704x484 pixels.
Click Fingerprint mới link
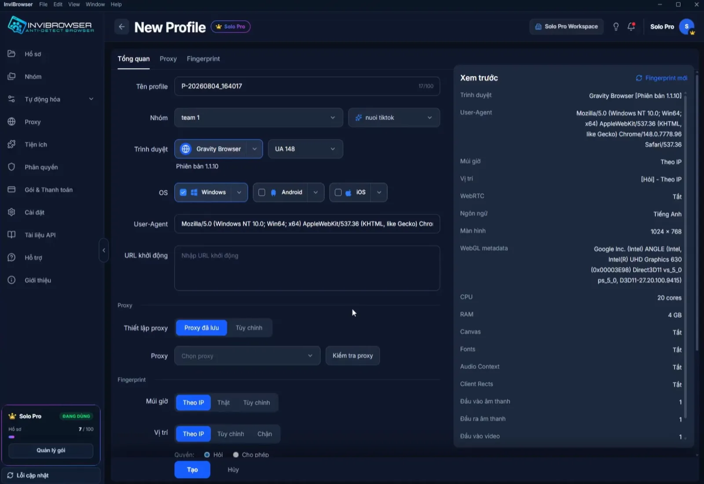coord(661,78)
